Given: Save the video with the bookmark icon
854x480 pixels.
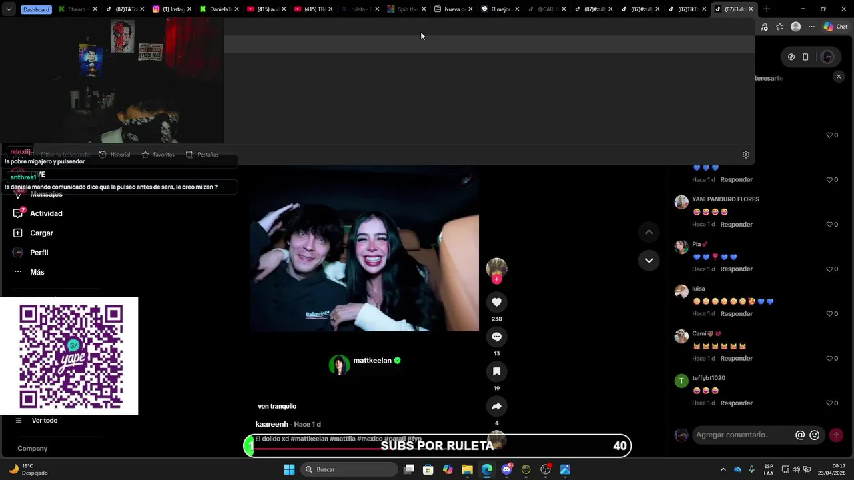Looking at the screenshot, I should [x=496, y=371].
